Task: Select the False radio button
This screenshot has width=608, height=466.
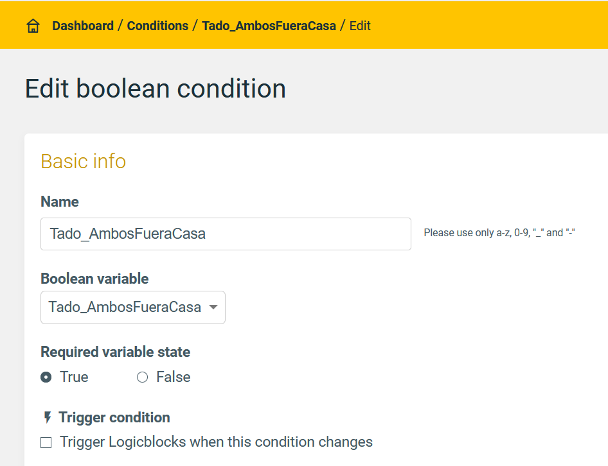Action: coord(142,377)
